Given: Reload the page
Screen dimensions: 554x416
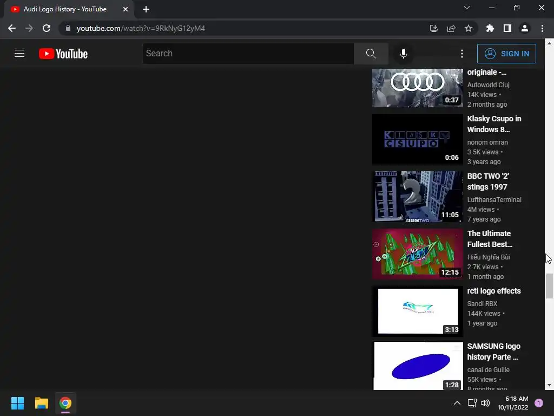Looking at the screenshot, I should [x=47, y=28].
